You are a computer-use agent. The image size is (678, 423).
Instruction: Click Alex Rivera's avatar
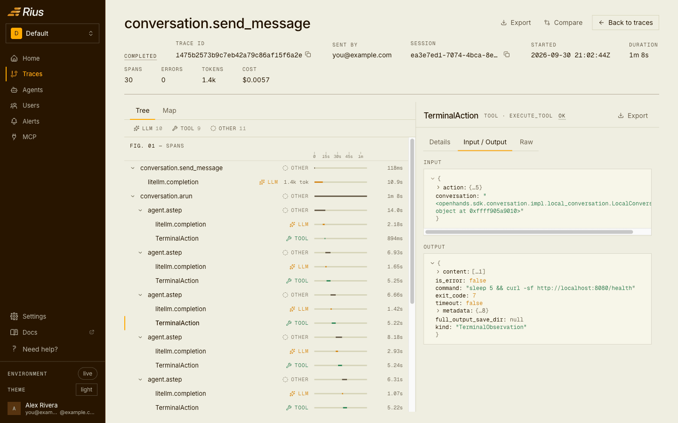pyautogui.click(x=14, y=408)
